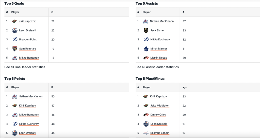Click the Avalanche logo beside MacKinnon in Top 5 Assists
Image resolution: width=260 pixels, height=138 pixels.
[146, 21]
